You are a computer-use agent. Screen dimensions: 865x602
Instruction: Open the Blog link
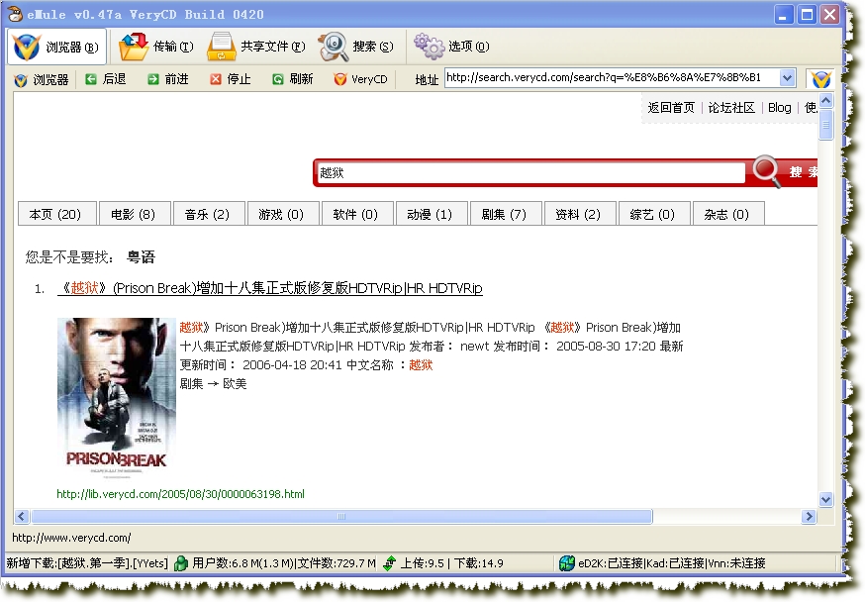coord(780,108)
